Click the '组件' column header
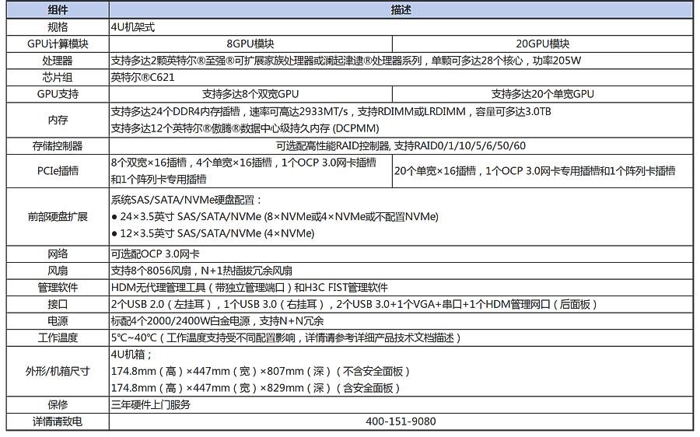 click(x=58, y=10)
